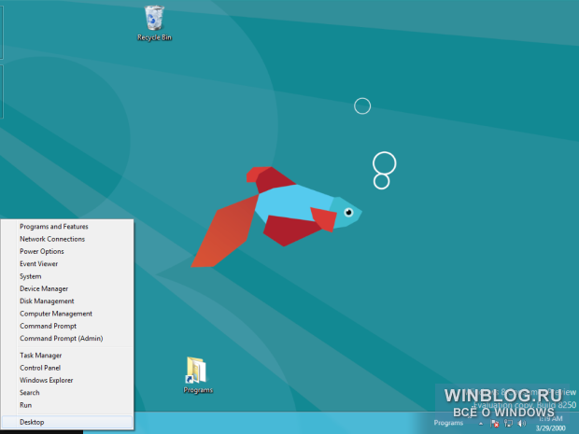Open the Recycle Bin desktop icon

(154, 22)
